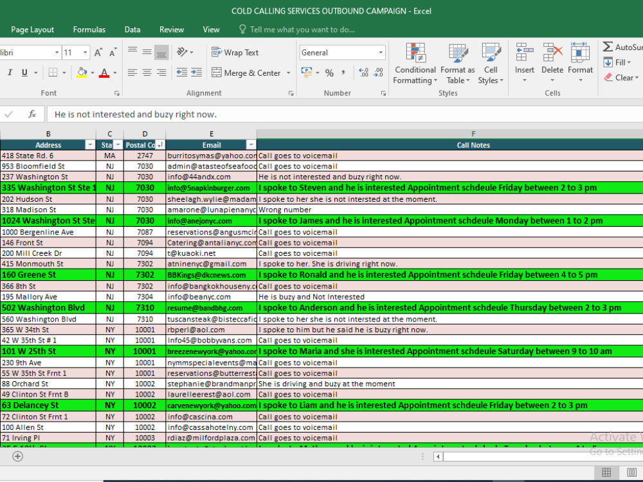
Task: Open Font dialog launcher
Action: [117, 93]
